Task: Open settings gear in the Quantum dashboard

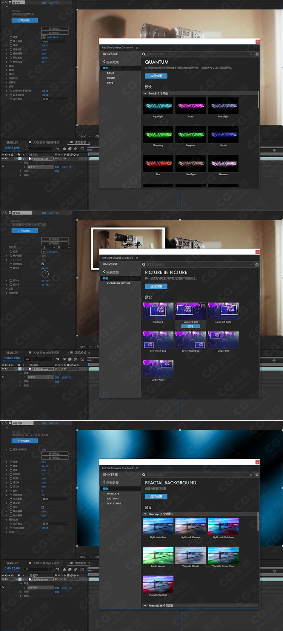Action: [257, 54]
